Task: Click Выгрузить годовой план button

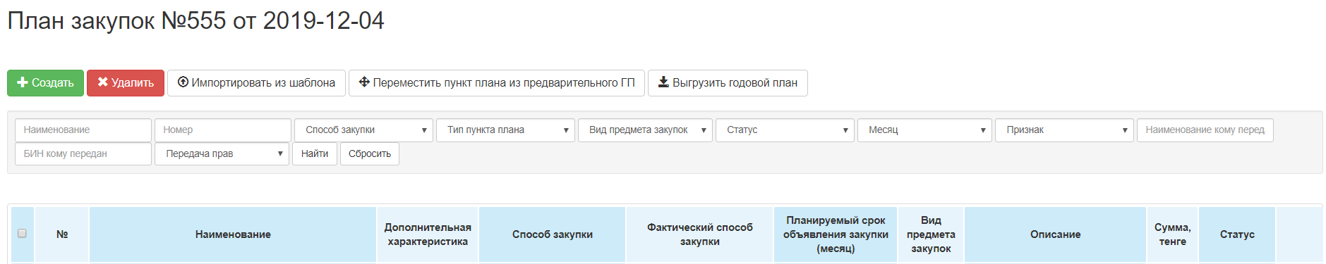Action: (728, 82)
